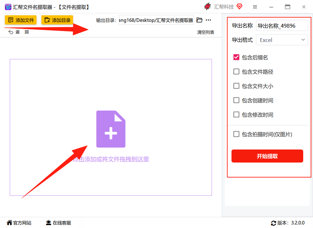Expand the 导出格式 Excel dropdown
313x228 pixels.
tap(282, 40)
